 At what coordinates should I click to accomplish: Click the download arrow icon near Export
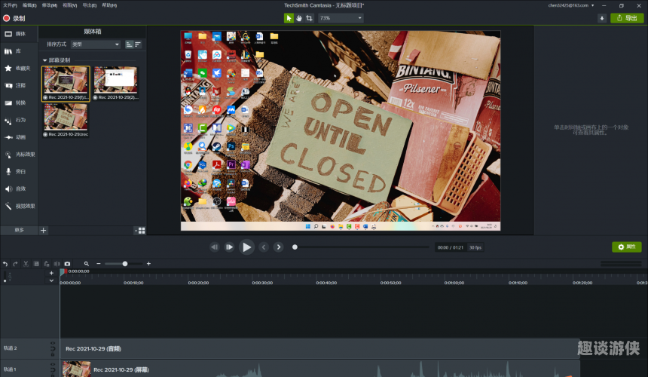click(602, 18)
